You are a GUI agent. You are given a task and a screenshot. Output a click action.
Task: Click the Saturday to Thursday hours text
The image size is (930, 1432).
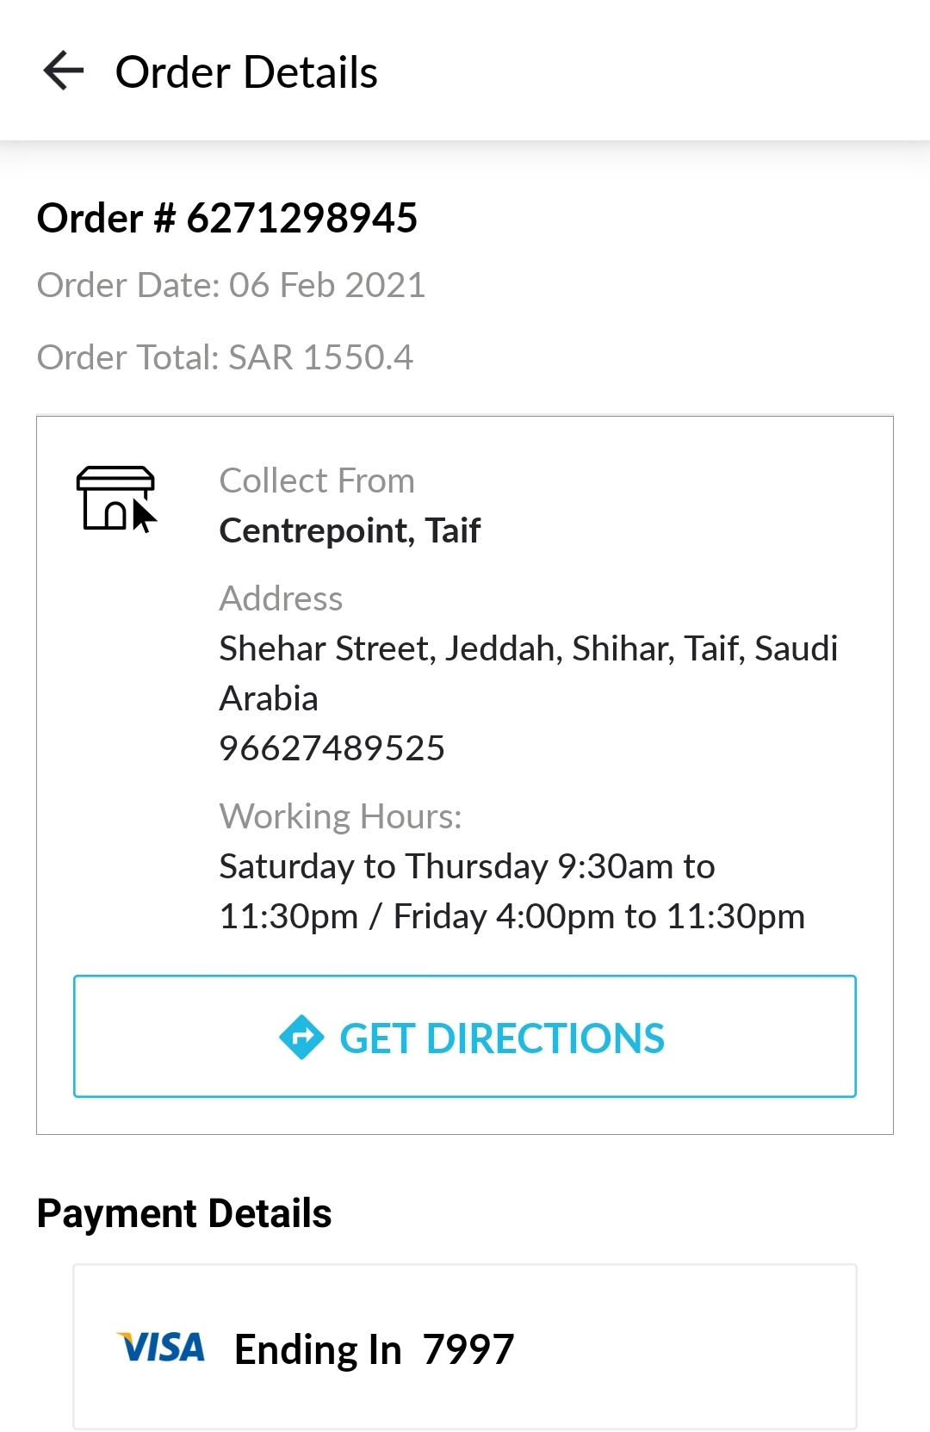point(467,866)
